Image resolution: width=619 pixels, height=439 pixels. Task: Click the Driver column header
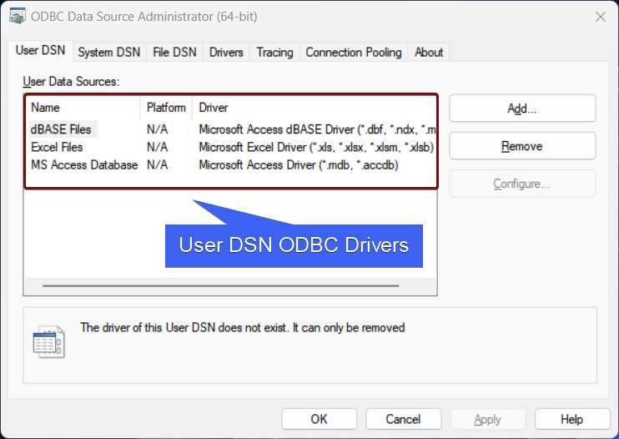click(314, 108)
